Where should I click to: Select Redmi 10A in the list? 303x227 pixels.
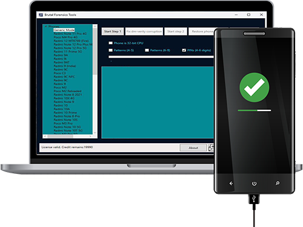62,109
